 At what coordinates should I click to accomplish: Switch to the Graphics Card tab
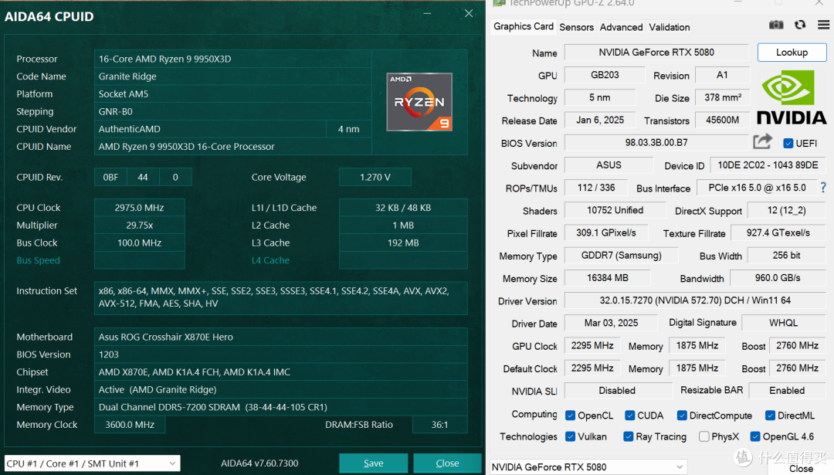[524, 26]
